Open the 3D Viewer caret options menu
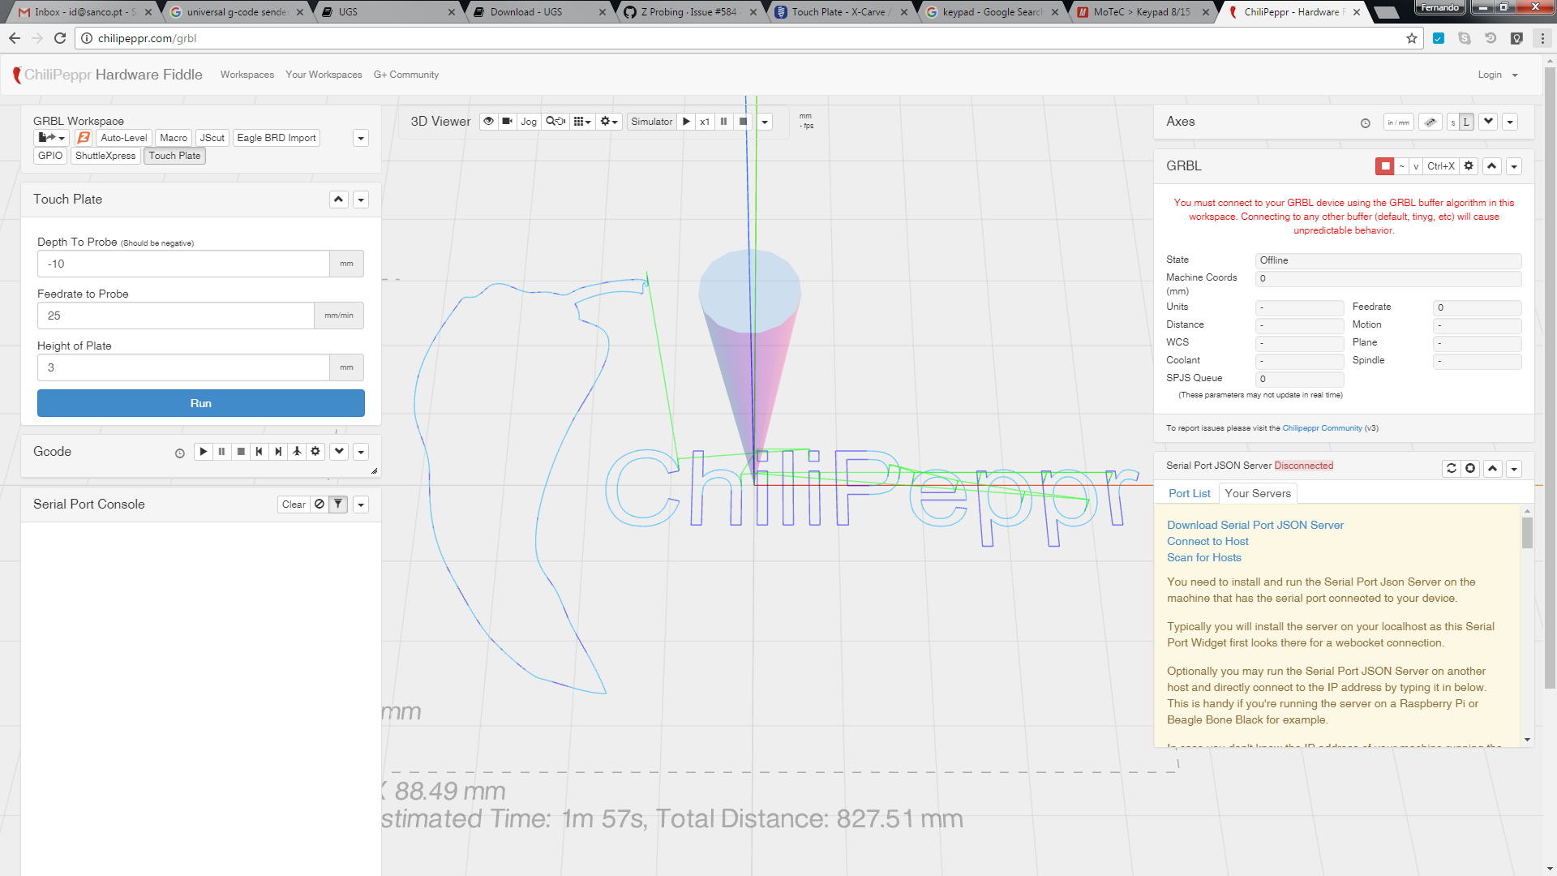 (765, 122)
